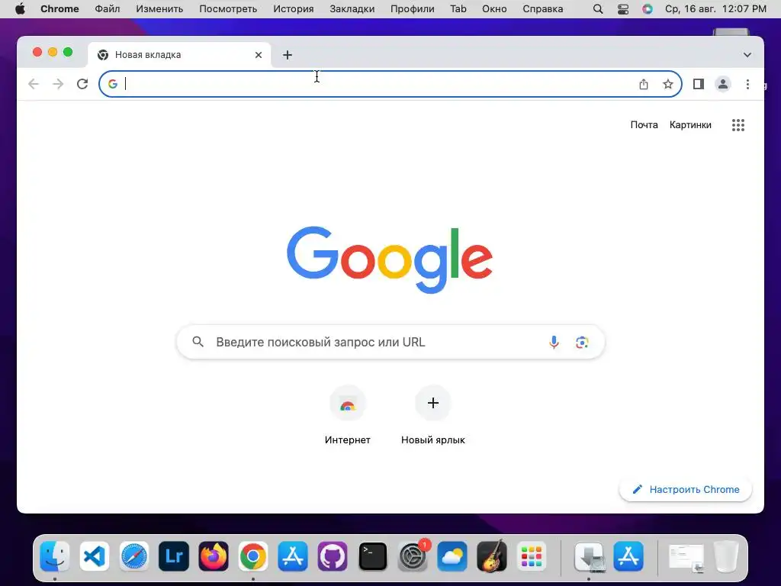
Task: Launch Safari from the dock
Action: pyautogui.click(x=134, y=556)
